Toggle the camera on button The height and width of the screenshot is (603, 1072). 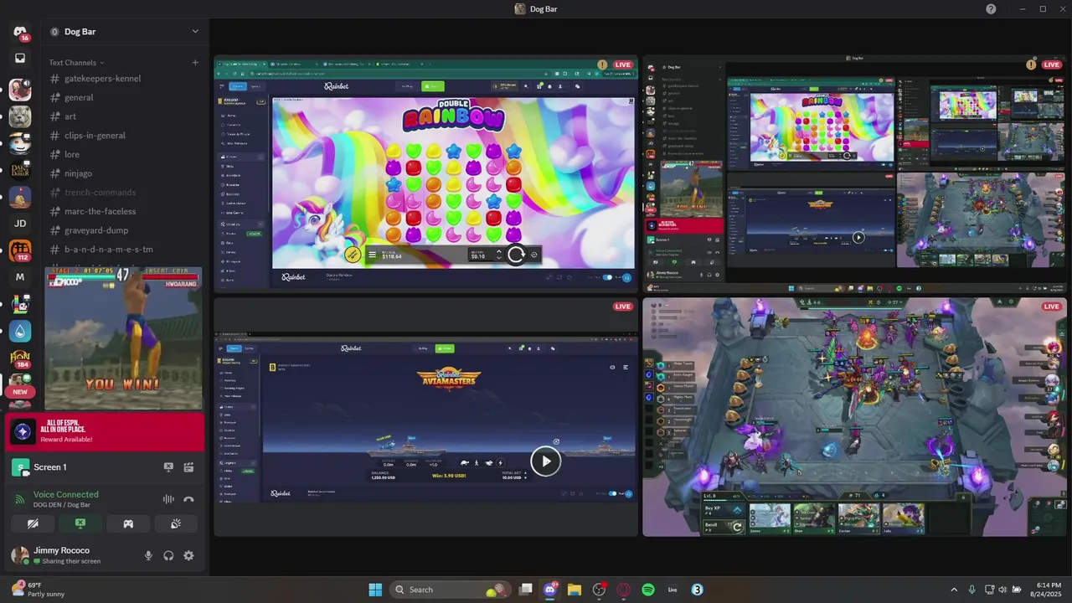pos(33,523)
